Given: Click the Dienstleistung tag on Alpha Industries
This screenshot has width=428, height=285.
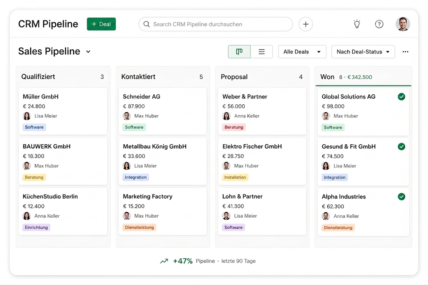Looking at the screenshot, I should (338, 228).
